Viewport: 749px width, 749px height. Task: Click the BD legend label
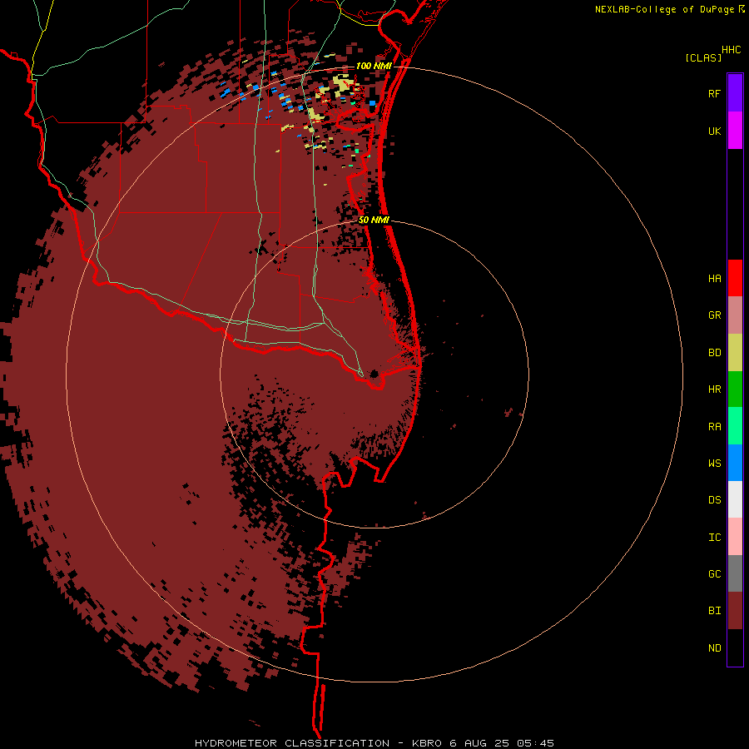714,353
